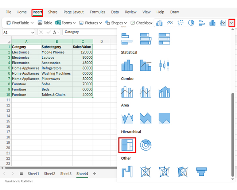
Task: Select the Filled Radar chart
Action: pos(183,171)
